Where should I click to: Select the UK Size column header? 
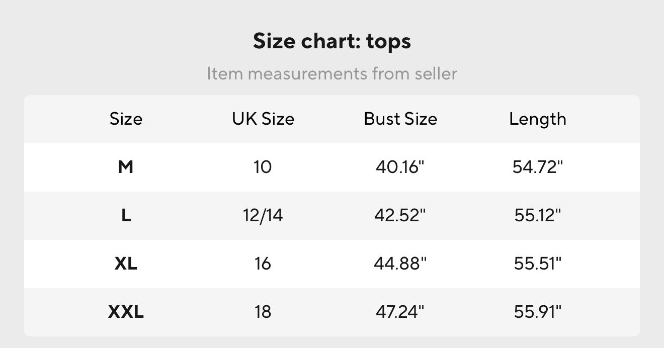(263, 119)
